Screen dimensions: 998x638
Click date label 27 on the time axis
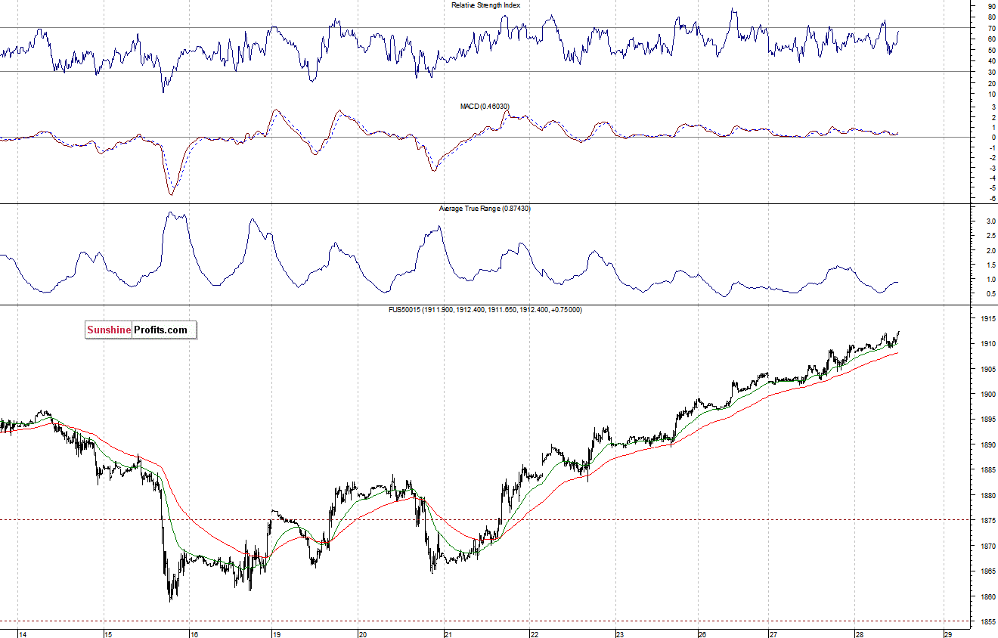773,633
